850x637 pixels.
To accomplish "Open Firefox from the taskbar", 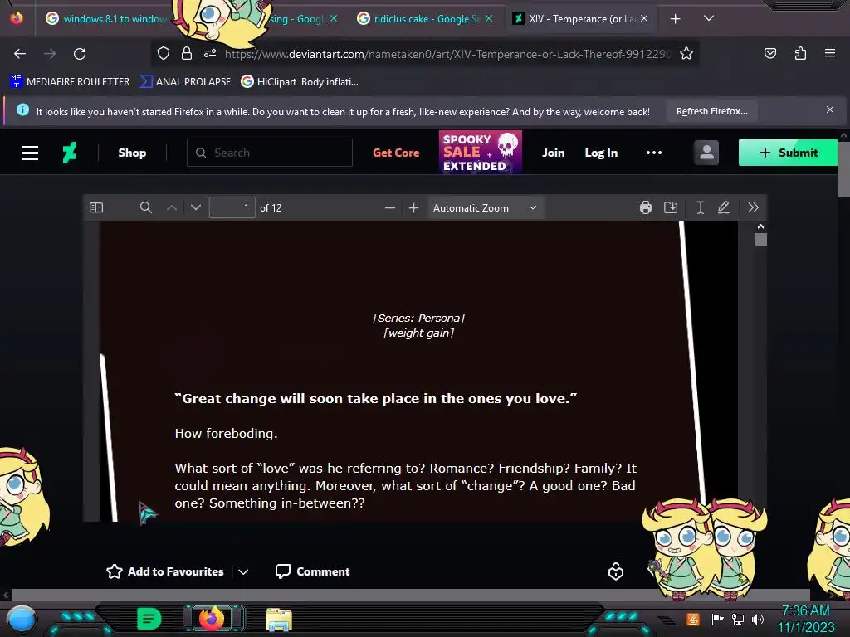I will tap(212, 619).
